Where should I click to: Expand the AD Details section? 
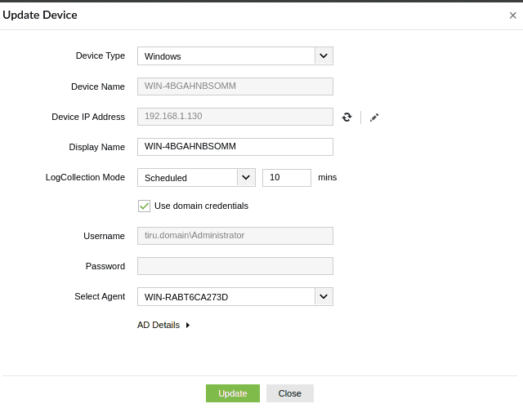click(159, 325)
